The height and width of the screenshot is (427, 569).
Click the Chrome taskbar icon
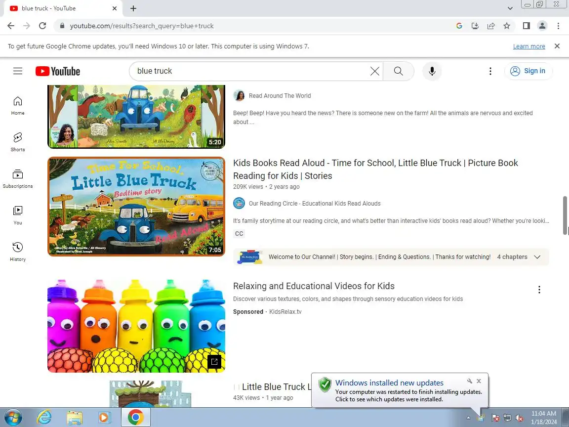pos(135,417)
